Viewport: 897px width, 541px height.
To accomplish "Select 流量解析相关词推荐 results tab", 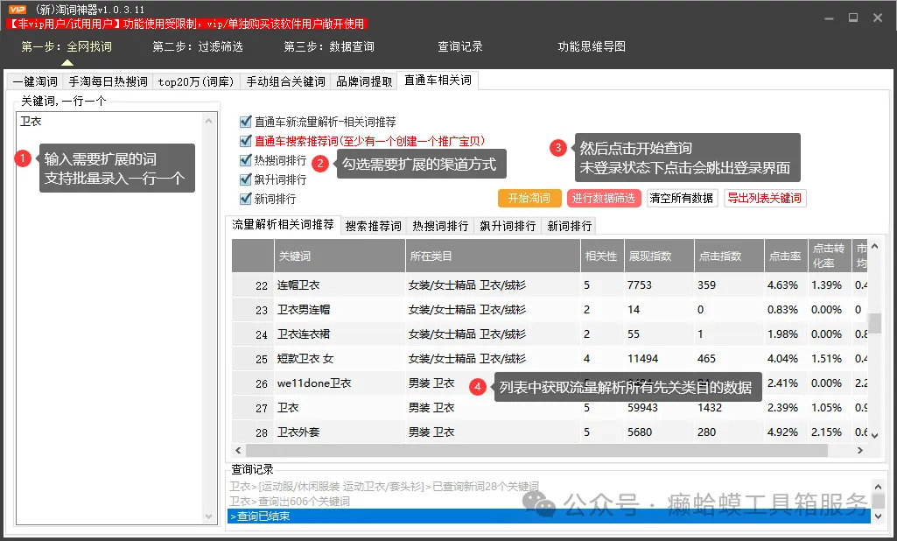I will click(x=284, y=224).
